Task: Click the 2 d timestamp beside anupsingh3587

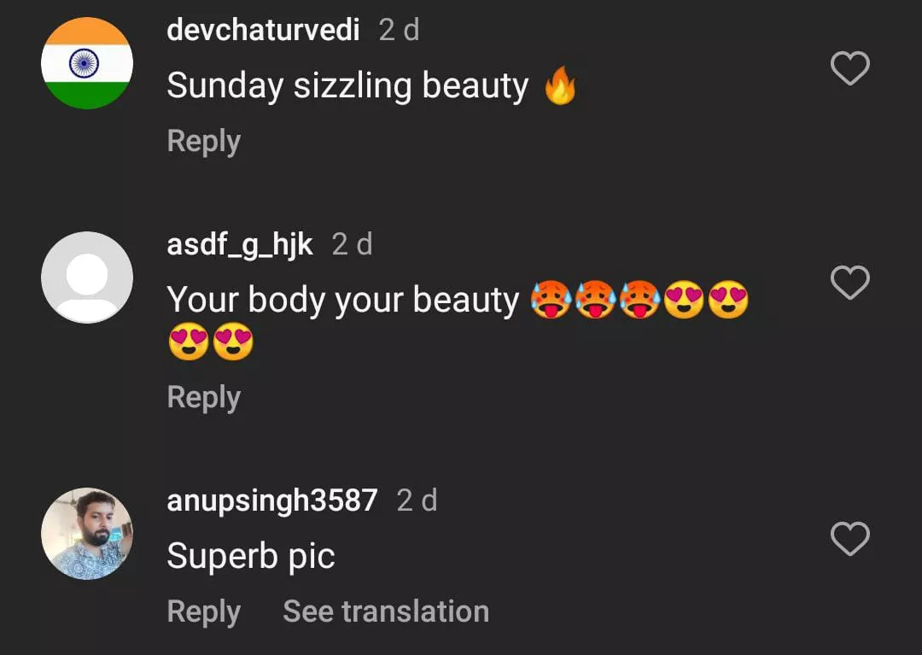Action: click(x=417, y=501)
